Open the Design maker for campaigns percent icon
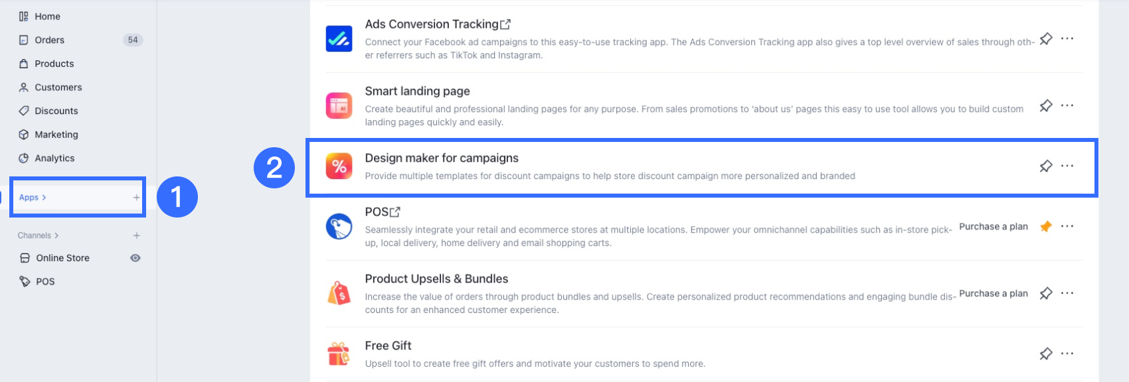The image size is (1129, 382). (x=339, y=166)
